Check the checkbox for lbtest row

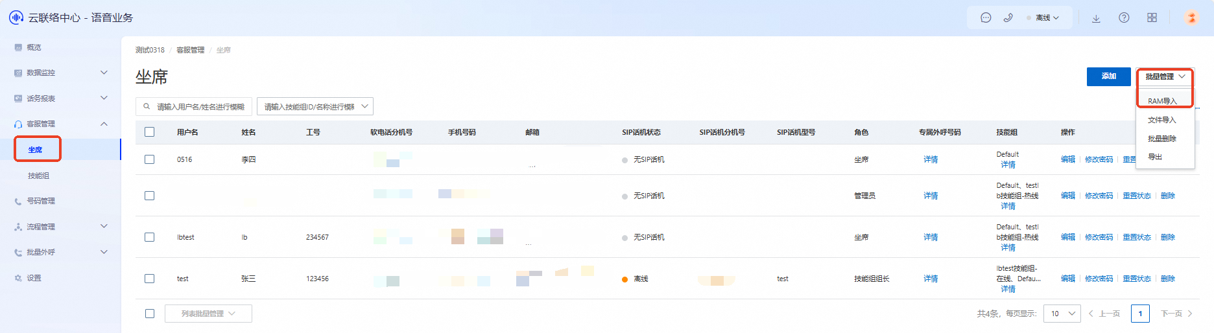tap(150, 237)
